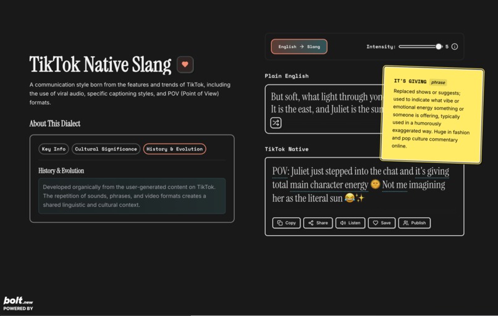Image resolution: width=498 pixels, height=316 pixels.
Task: Click the underlined "main character energy" phrase
Action: (329, 185)
